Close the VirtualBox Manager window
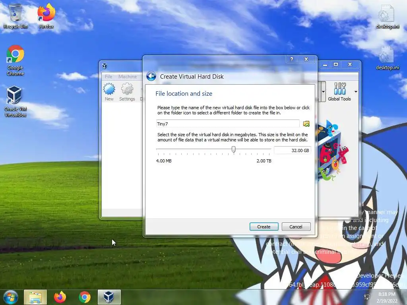The image size is (407, 305). (350, 64)
